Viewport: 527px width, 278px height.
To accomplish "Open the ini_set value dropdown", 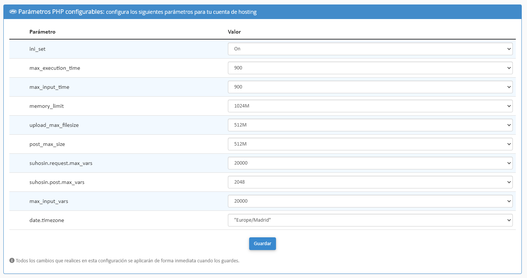I will pos(370,49).
